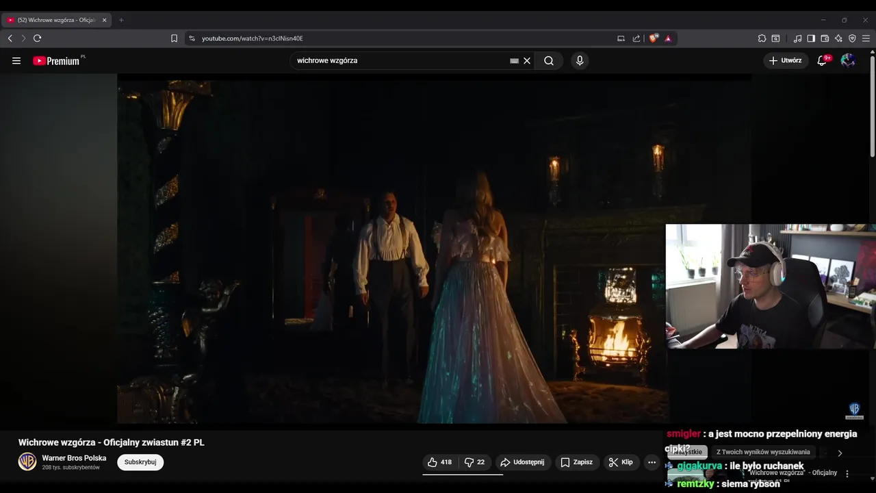This screenshot has width=876, height=493.
Task: Open the music note playlist icon
Action: tap(797, 38)
